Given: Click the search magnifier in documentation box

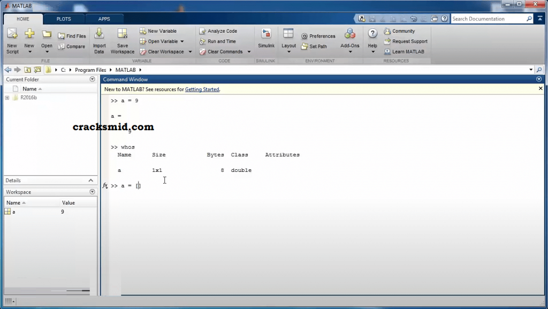Looking at the screenshot, I should tap(529, 19).
